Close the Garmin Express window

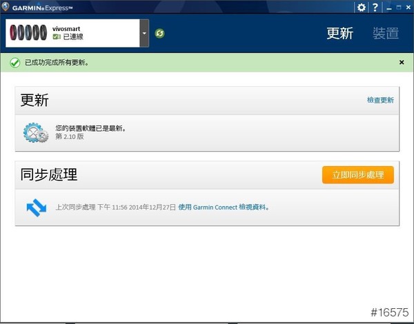(x=408, y=8)
